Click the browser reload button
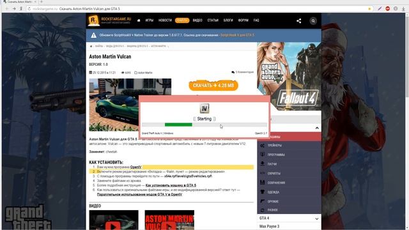The width and height of the screenshot is (409, 230). point(29,9)
